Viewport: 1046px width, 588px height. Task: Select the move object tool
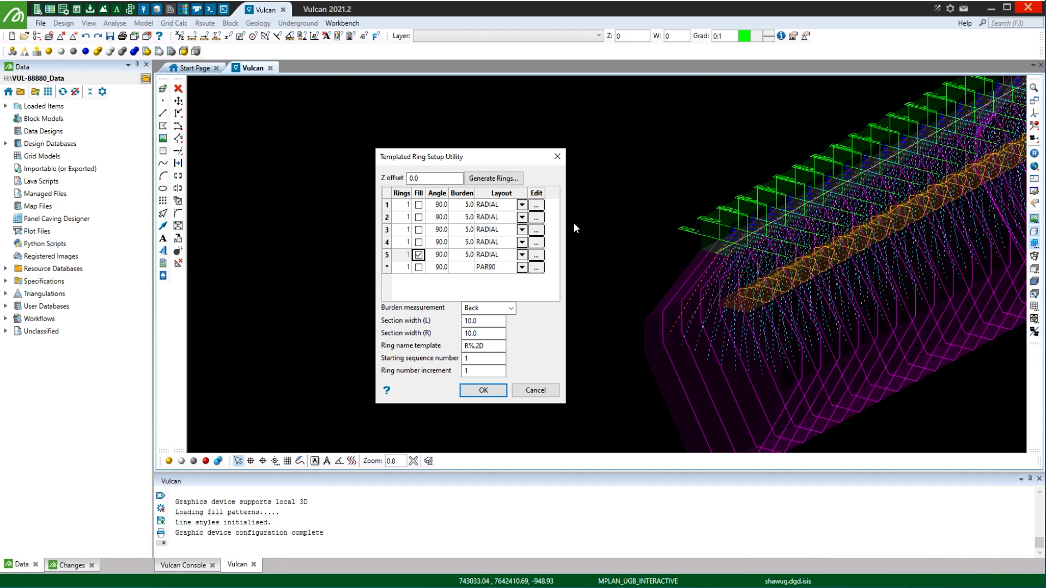pyautogui.click(x=178, y=101)
